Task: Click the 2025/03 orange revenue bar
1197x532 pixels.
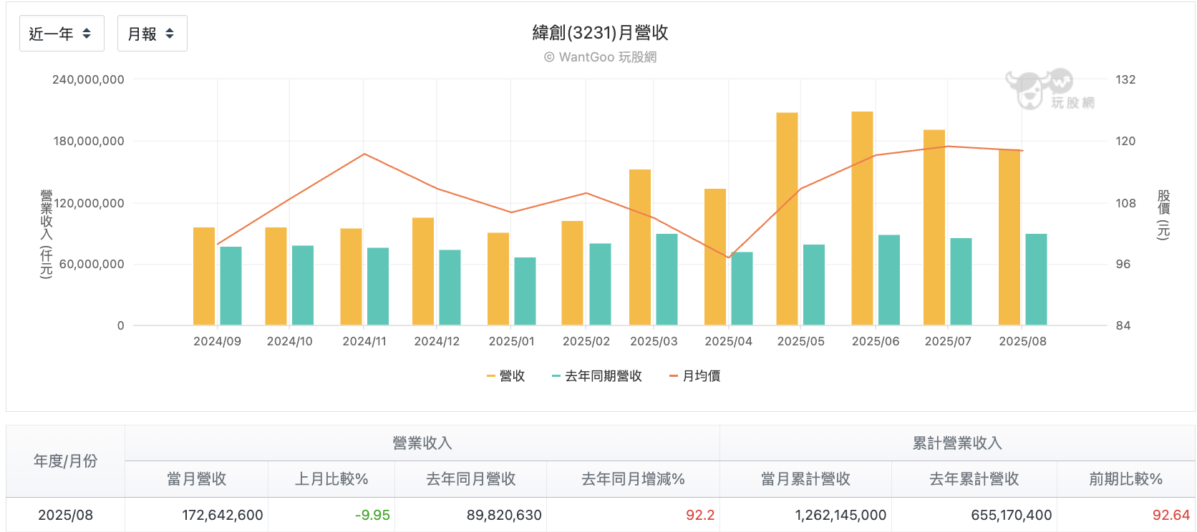Action: (x=640, y=247)
